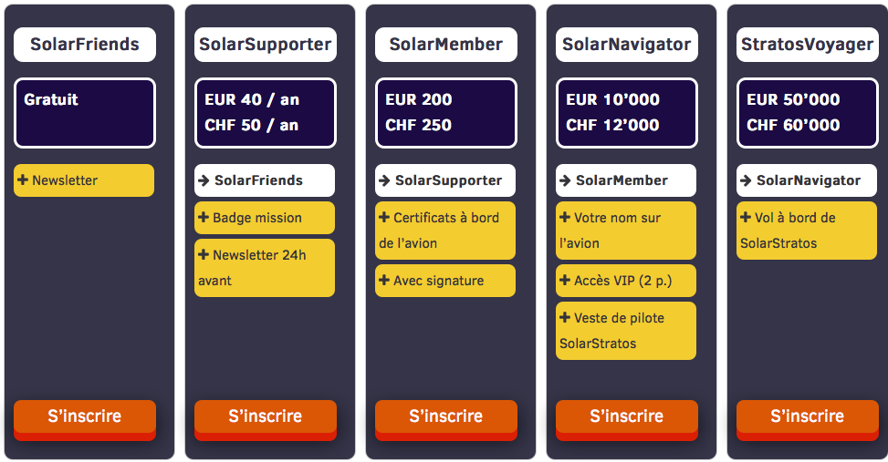Click the Veste de pilote SolarStratos item
This screenshot has width=888, height=462.
point(626,331)
